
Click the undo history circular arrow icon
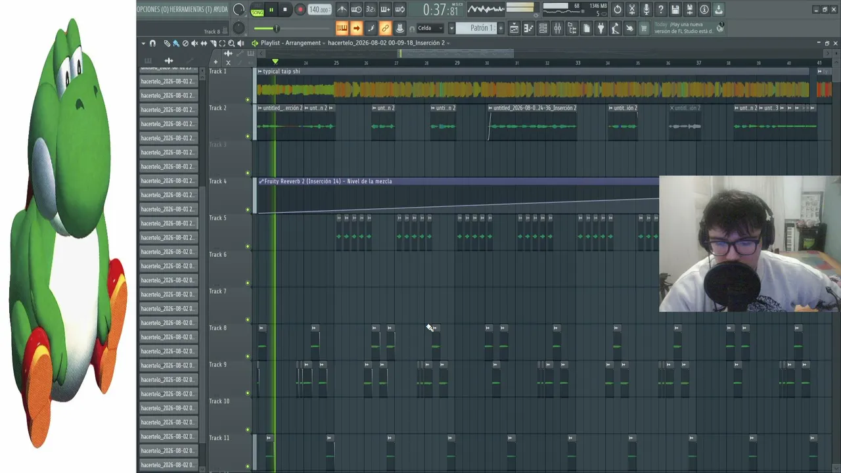coord(618,10)
